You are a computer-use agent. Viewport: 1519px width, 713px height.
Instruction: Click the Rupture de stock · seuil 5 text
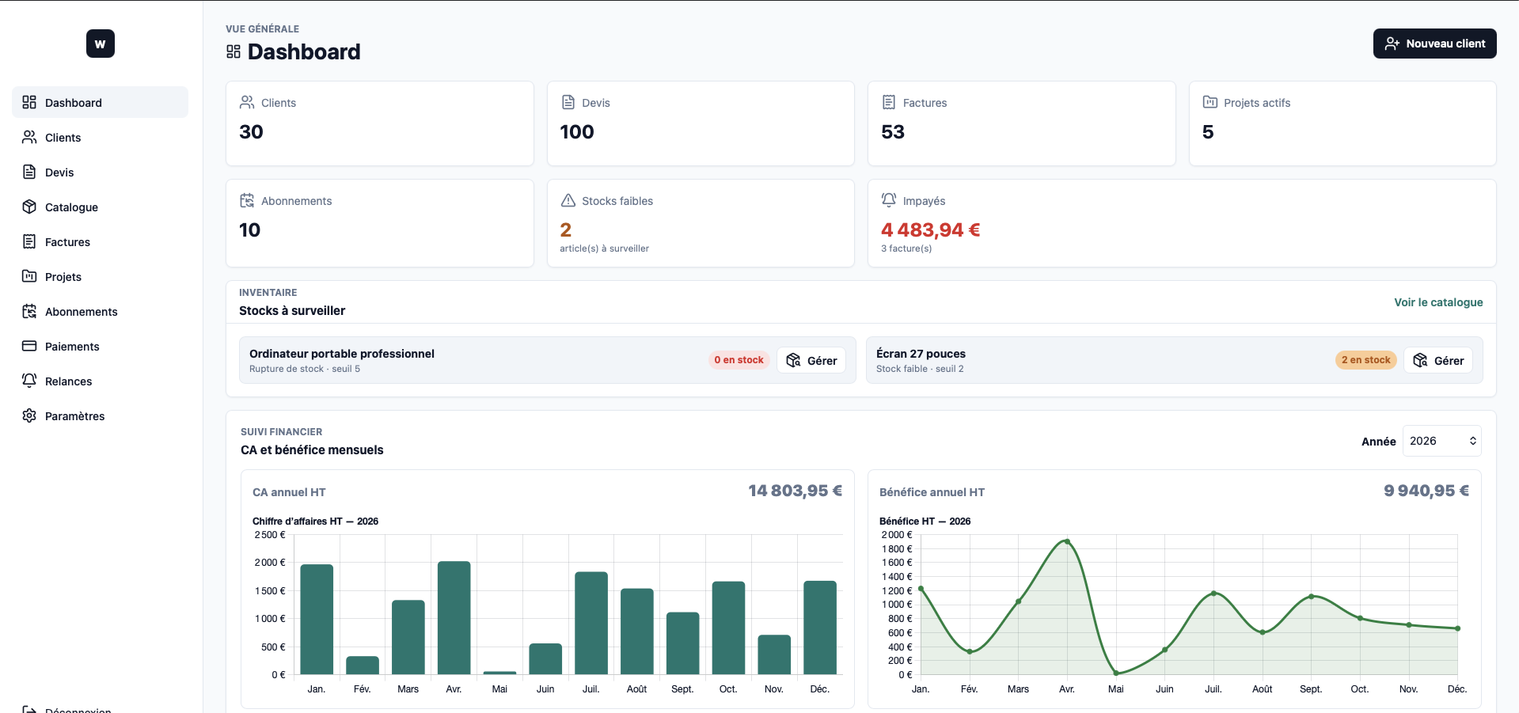point(305,369)
